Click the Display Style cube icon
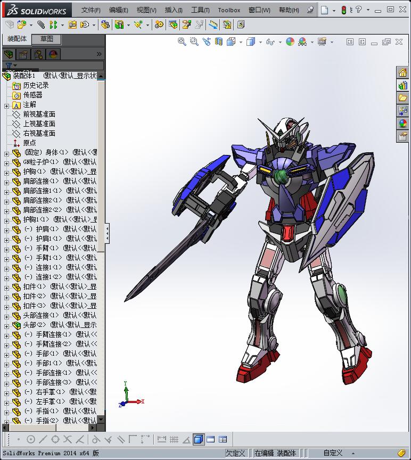411x460 pixels. pos(251,42)
